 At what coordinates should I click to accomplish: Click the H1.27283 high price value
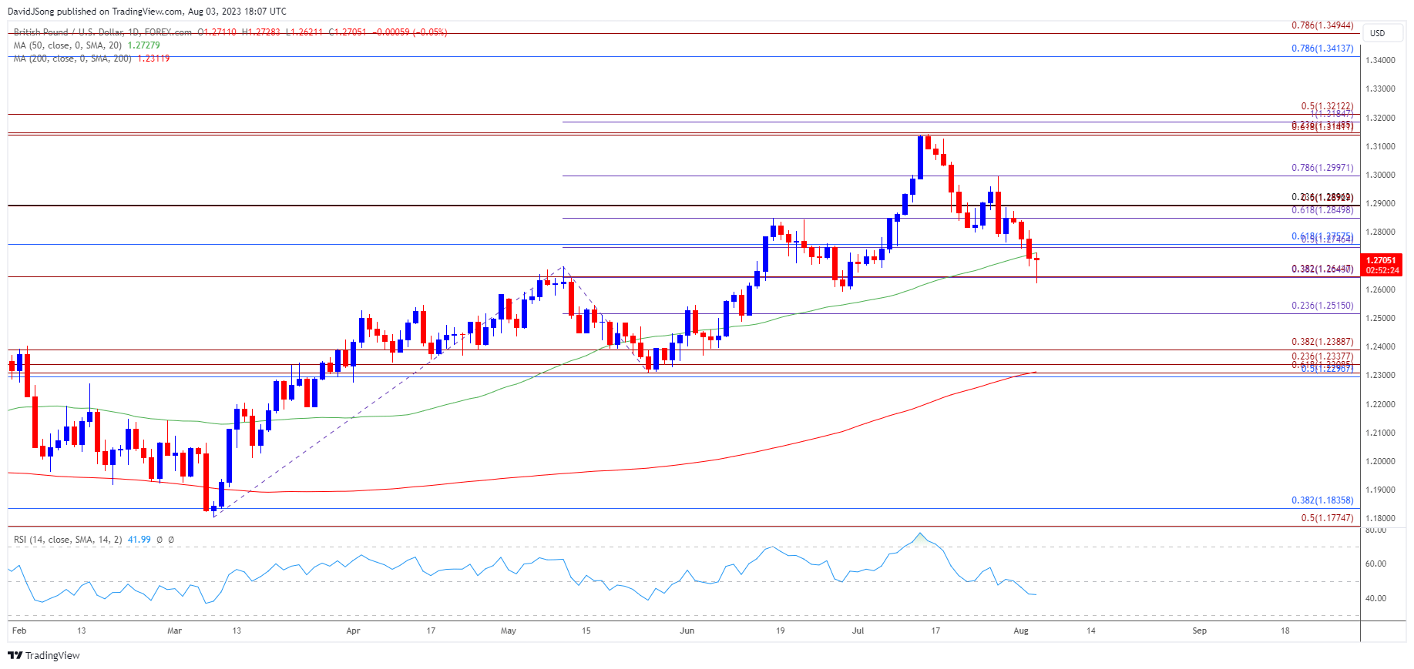261,32
